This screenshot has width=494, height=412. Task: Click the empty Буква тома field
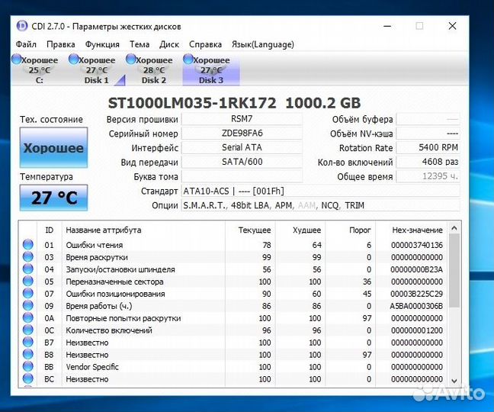[x=242, y=176]
